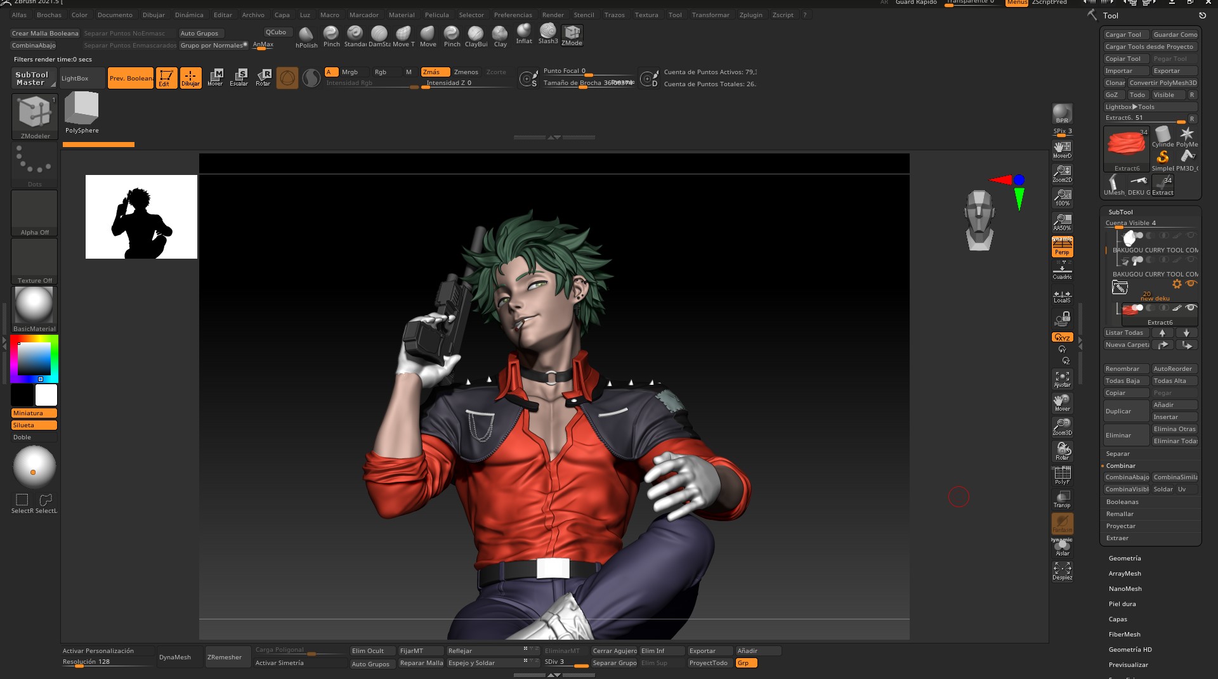Switch to Escalar transform mode
Screen dimensions: 1218x679
239,78
